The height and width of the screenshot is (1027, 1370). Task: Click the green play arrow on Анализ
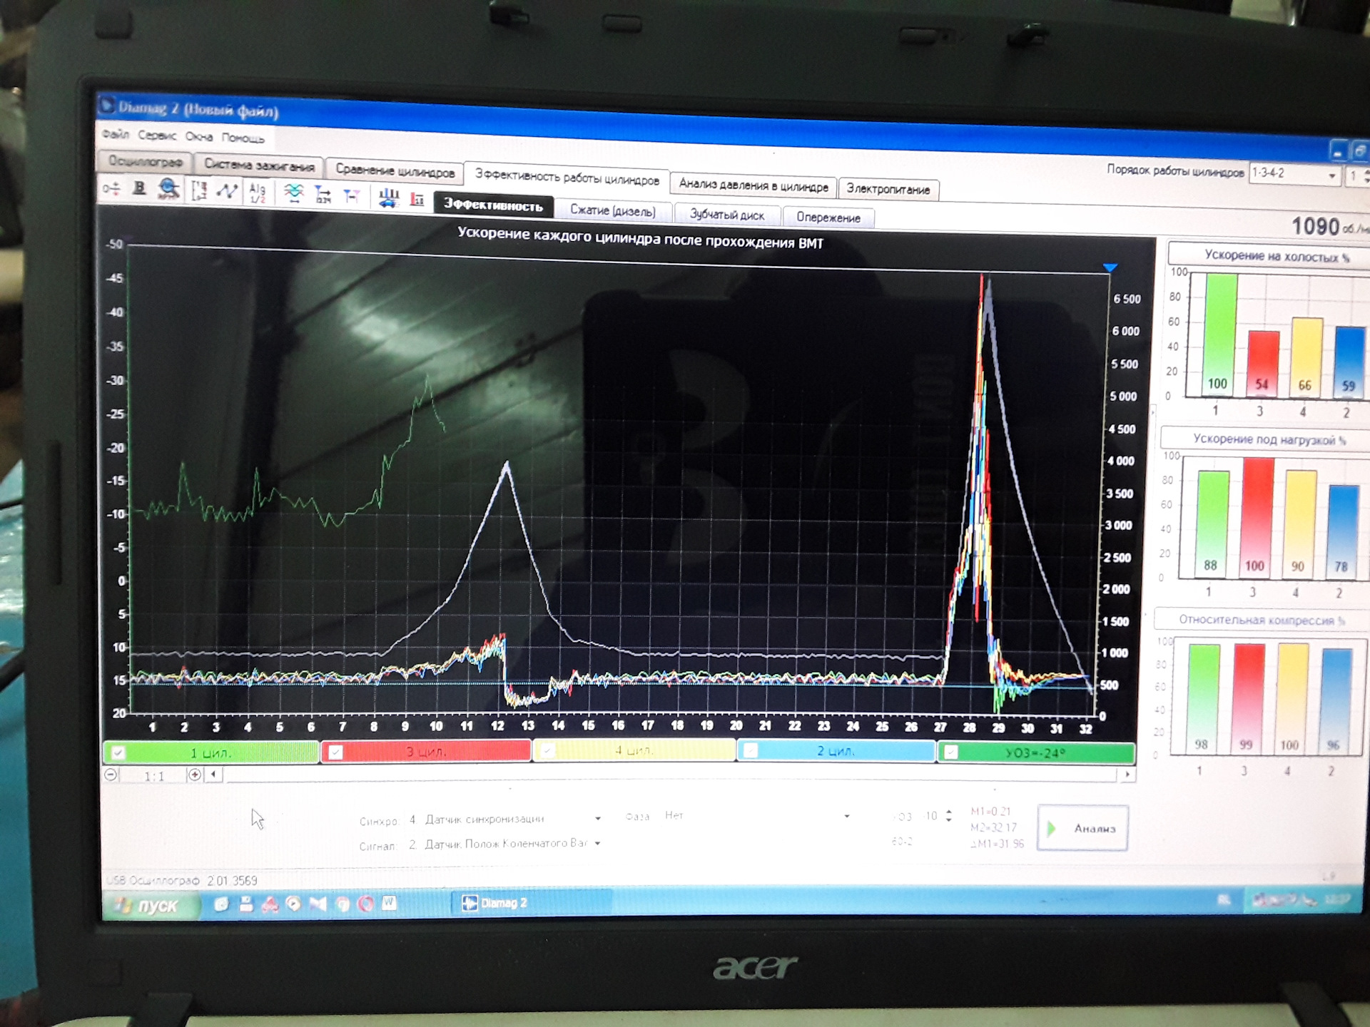coord(1051,828)
